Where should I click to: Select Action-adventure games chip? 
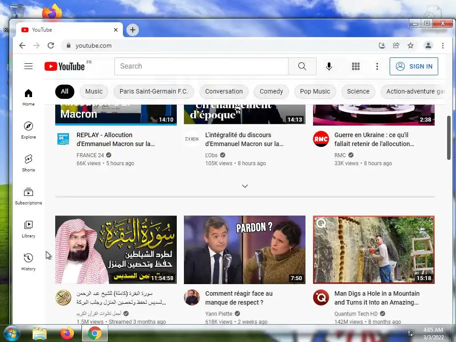click(413, 91)
